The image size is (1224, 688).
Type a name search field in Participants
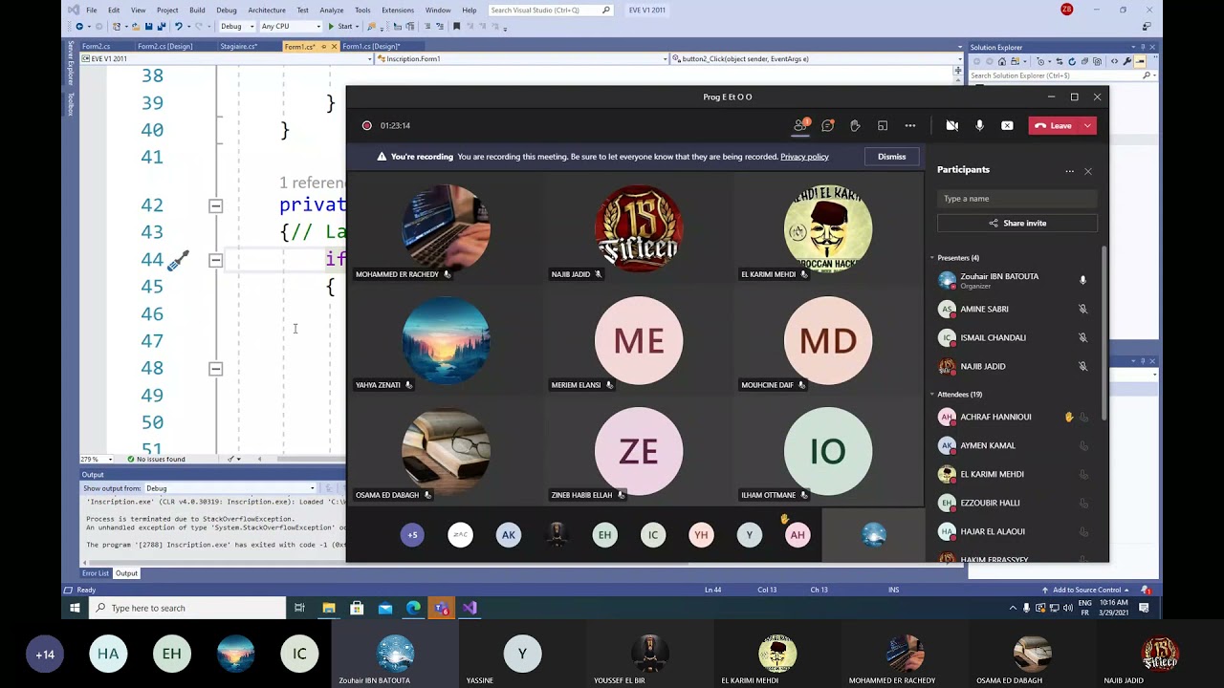[x=1017, y=199]
